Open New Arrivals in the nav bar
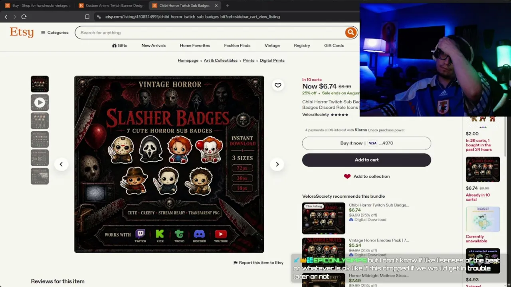The width and height of the screenshot is (511, 287). click(153, 45)
